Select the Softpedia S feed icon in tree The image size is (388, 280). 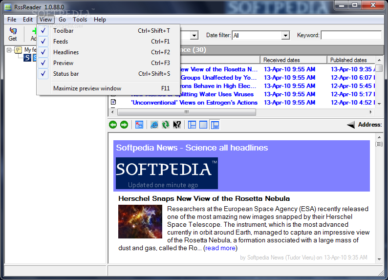pyautogui.click(x=27, y=58)
